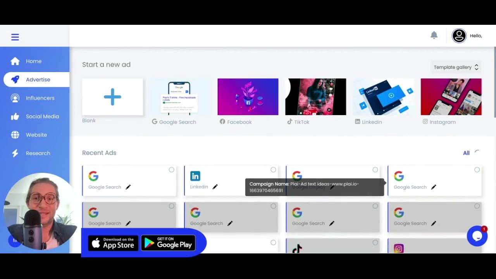The image size is (496, 279).
Task: Select the Google Display ad radio button
Action: (x=375, y=170)
